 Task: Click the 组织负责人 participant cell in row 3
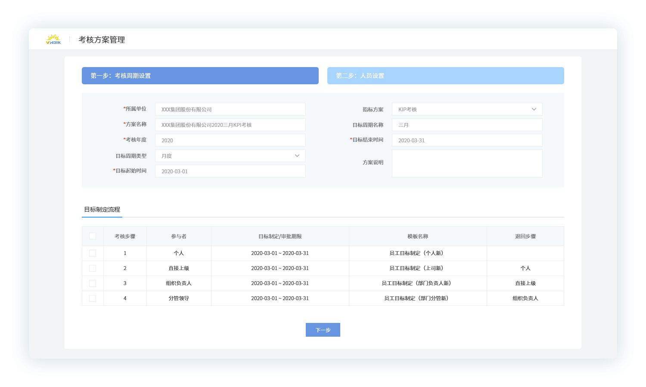(179, 283)
